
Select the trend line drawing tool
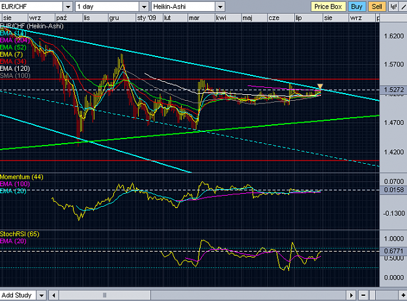click(404, 7)
